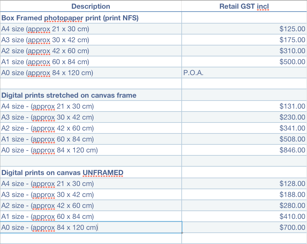Click the Description column header cell

click(91, 6)
